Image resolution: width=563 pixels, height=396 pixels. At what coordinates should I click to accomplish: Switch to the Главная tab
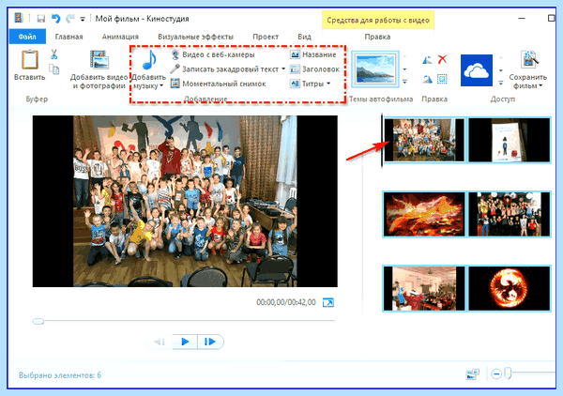[68, 37]
